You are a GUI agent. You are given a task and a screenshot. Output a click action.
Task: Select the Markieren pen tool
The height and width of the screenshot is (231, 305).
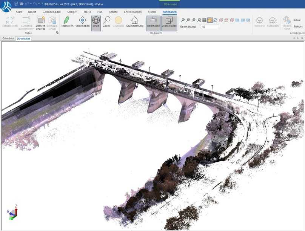point(67,22)
